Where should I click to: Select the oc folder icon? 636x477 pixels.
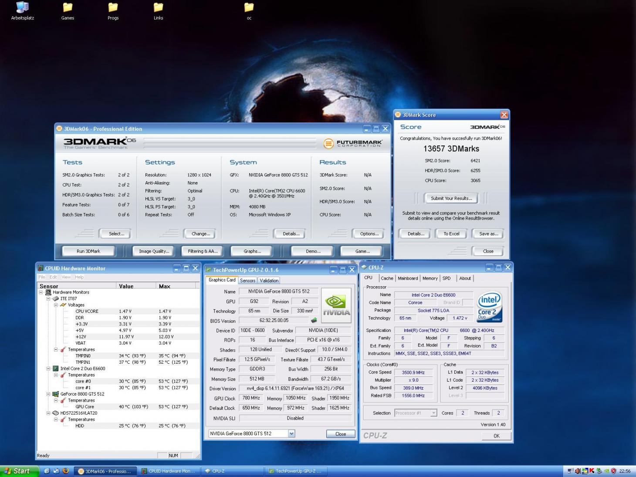(249, 7)
